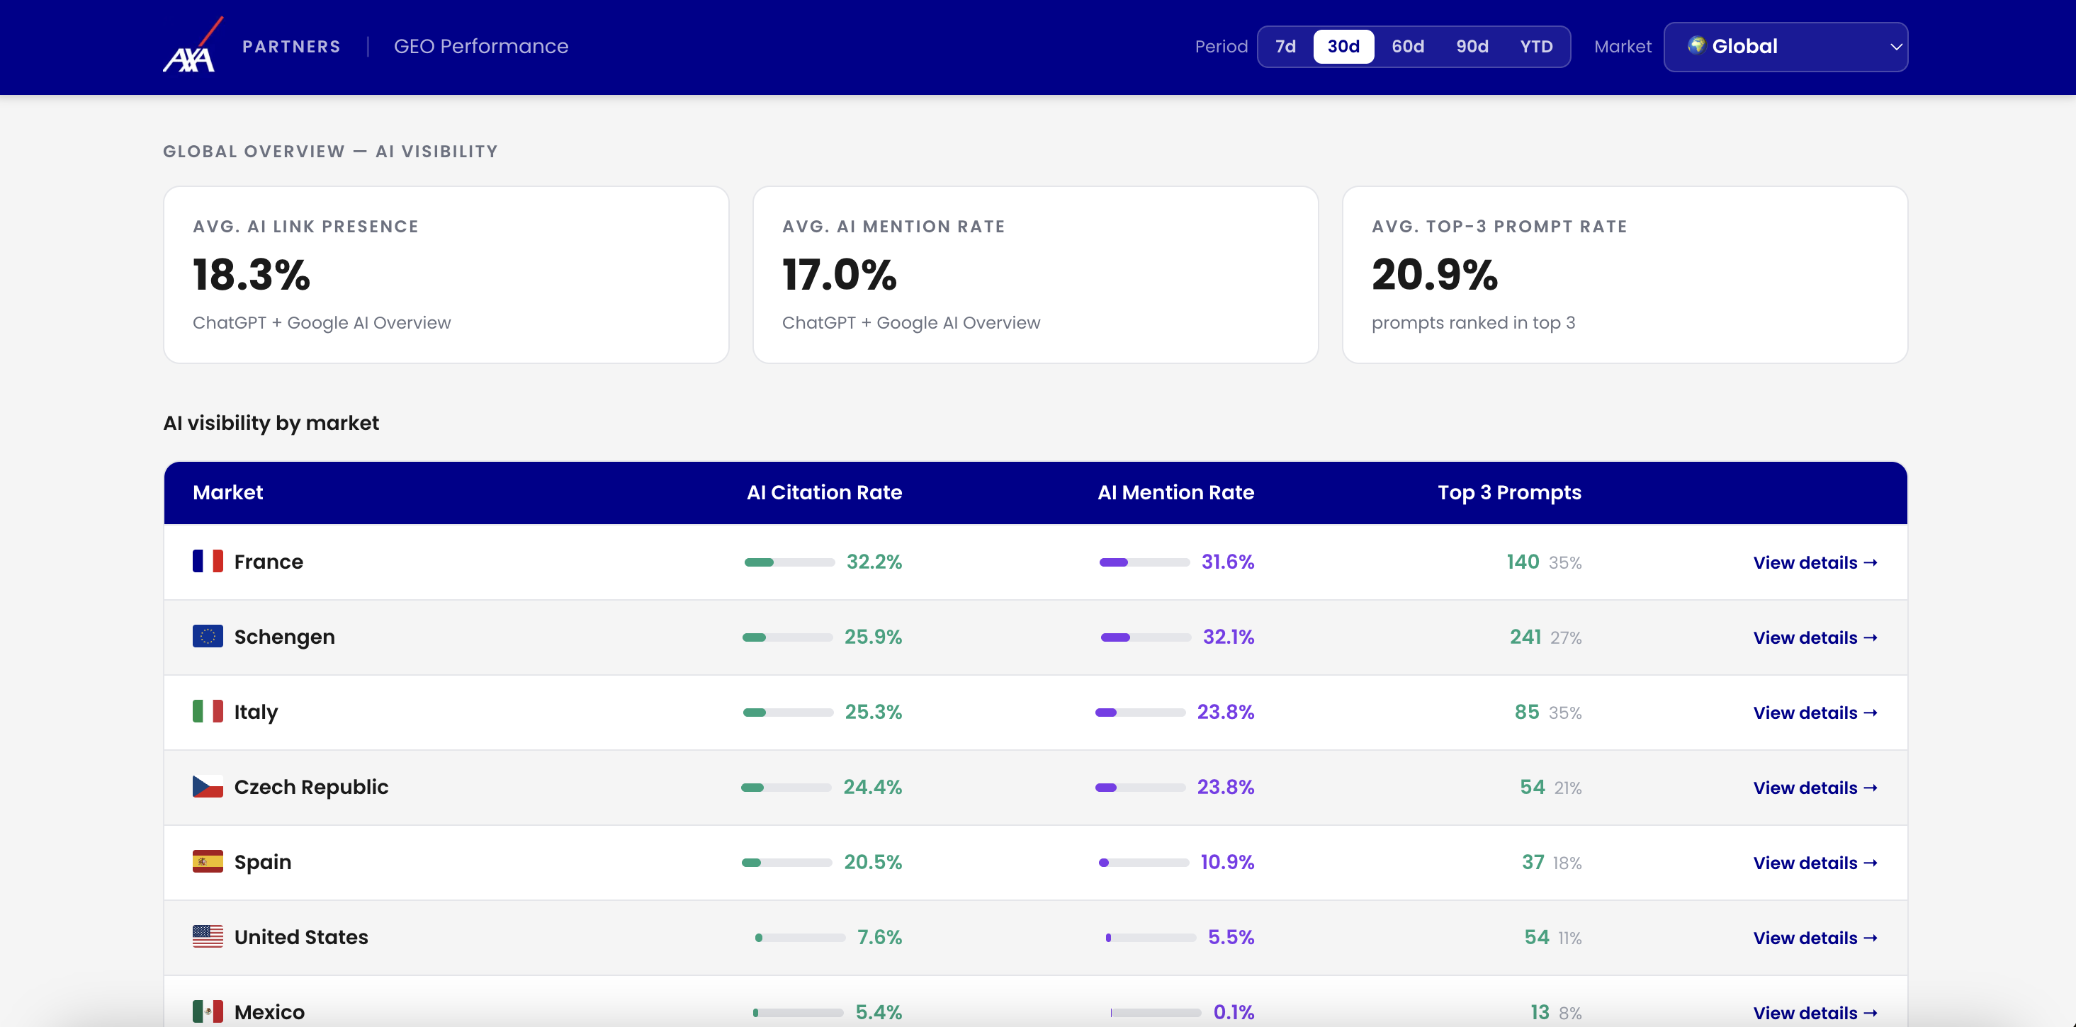The image size is (2076, 1027).
Task: Click France's 140 top prompts count
Action: point(1523,562)
